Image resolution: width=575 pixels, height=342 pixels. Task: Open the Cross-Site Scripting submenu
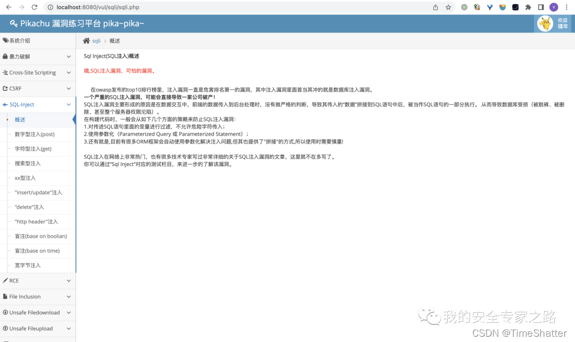[32, 72]
